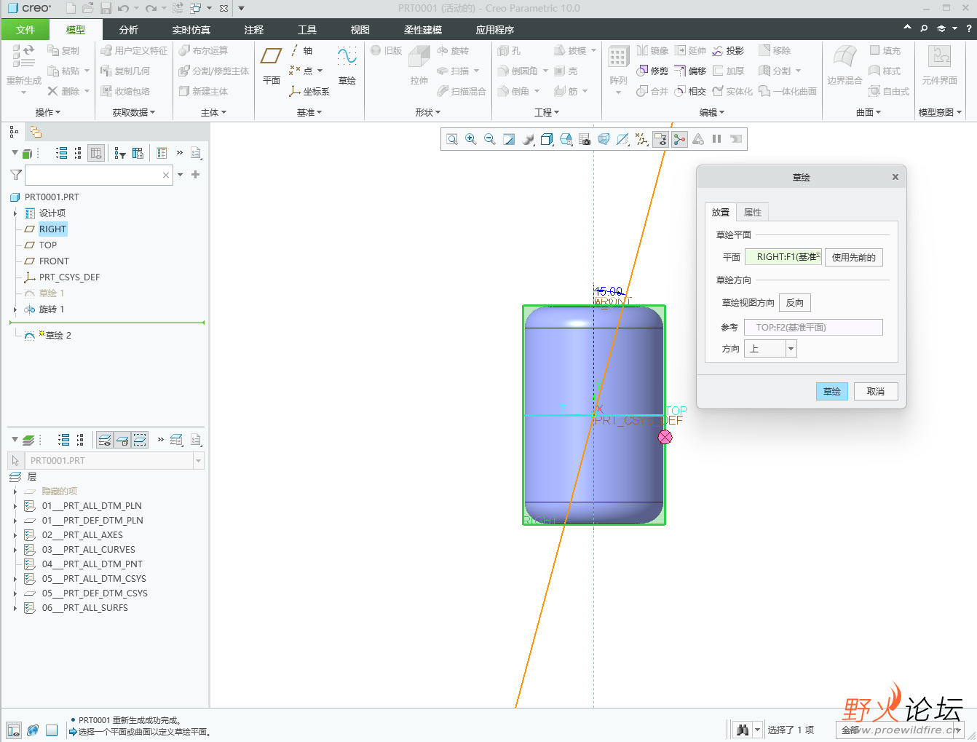Click the Zoom Out icon in graphics toolbar
Image resolution: width=977 pixels, height=742 pixels.
pos(490,139)
